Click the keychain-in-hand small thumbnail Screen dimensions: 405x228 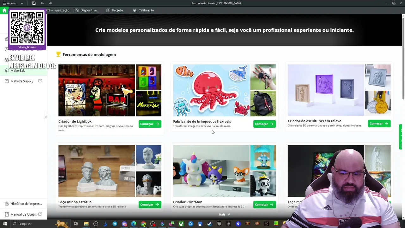263,77
